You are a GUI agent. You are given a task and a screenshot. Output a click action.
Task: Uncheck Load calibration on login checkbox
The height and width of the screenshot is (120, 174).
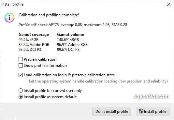[21, 75]
